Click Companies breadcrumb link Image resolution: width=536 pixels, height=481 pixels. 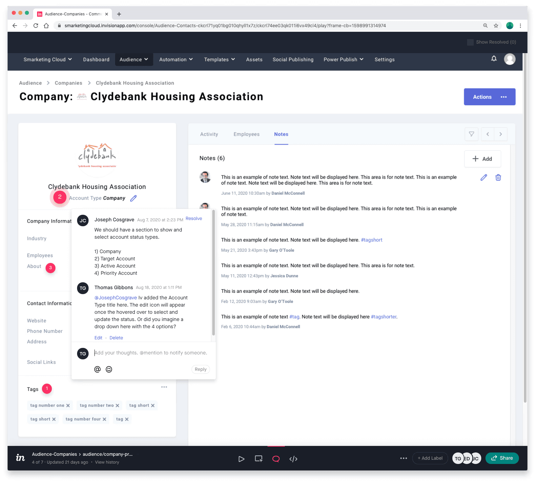tap(69, 83)
